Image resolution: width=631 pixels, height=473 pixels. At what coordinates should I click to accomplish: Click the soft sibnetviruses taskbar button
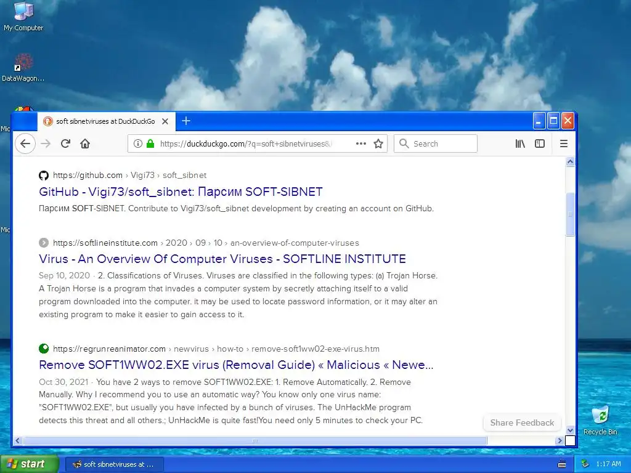click(114, 464)
